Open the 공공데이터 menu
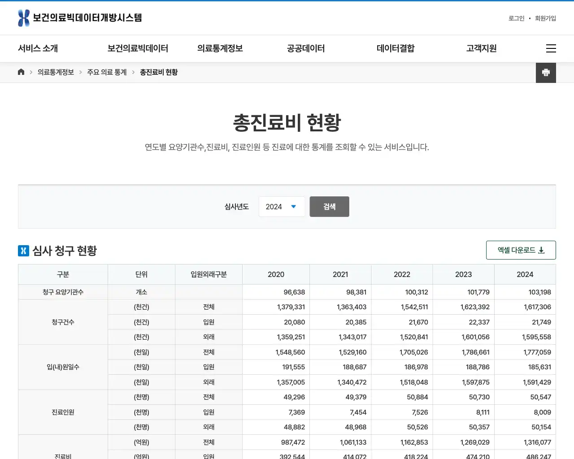The image size is (574, 459). pyautogui.click(x=306, y=48)
